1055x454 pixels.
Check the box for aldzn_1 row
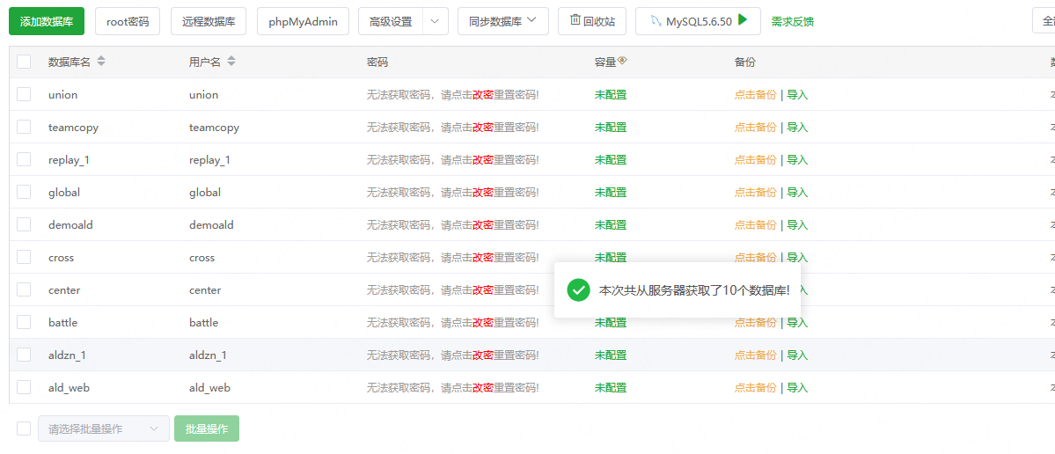click(x=25, y=355)
